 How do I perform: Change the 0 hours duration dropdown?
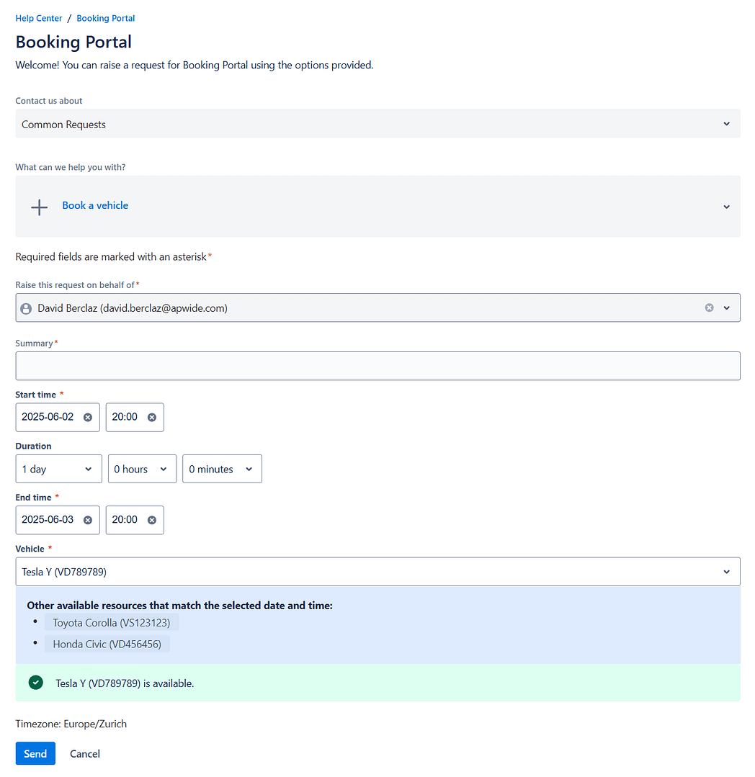(141, 468)
